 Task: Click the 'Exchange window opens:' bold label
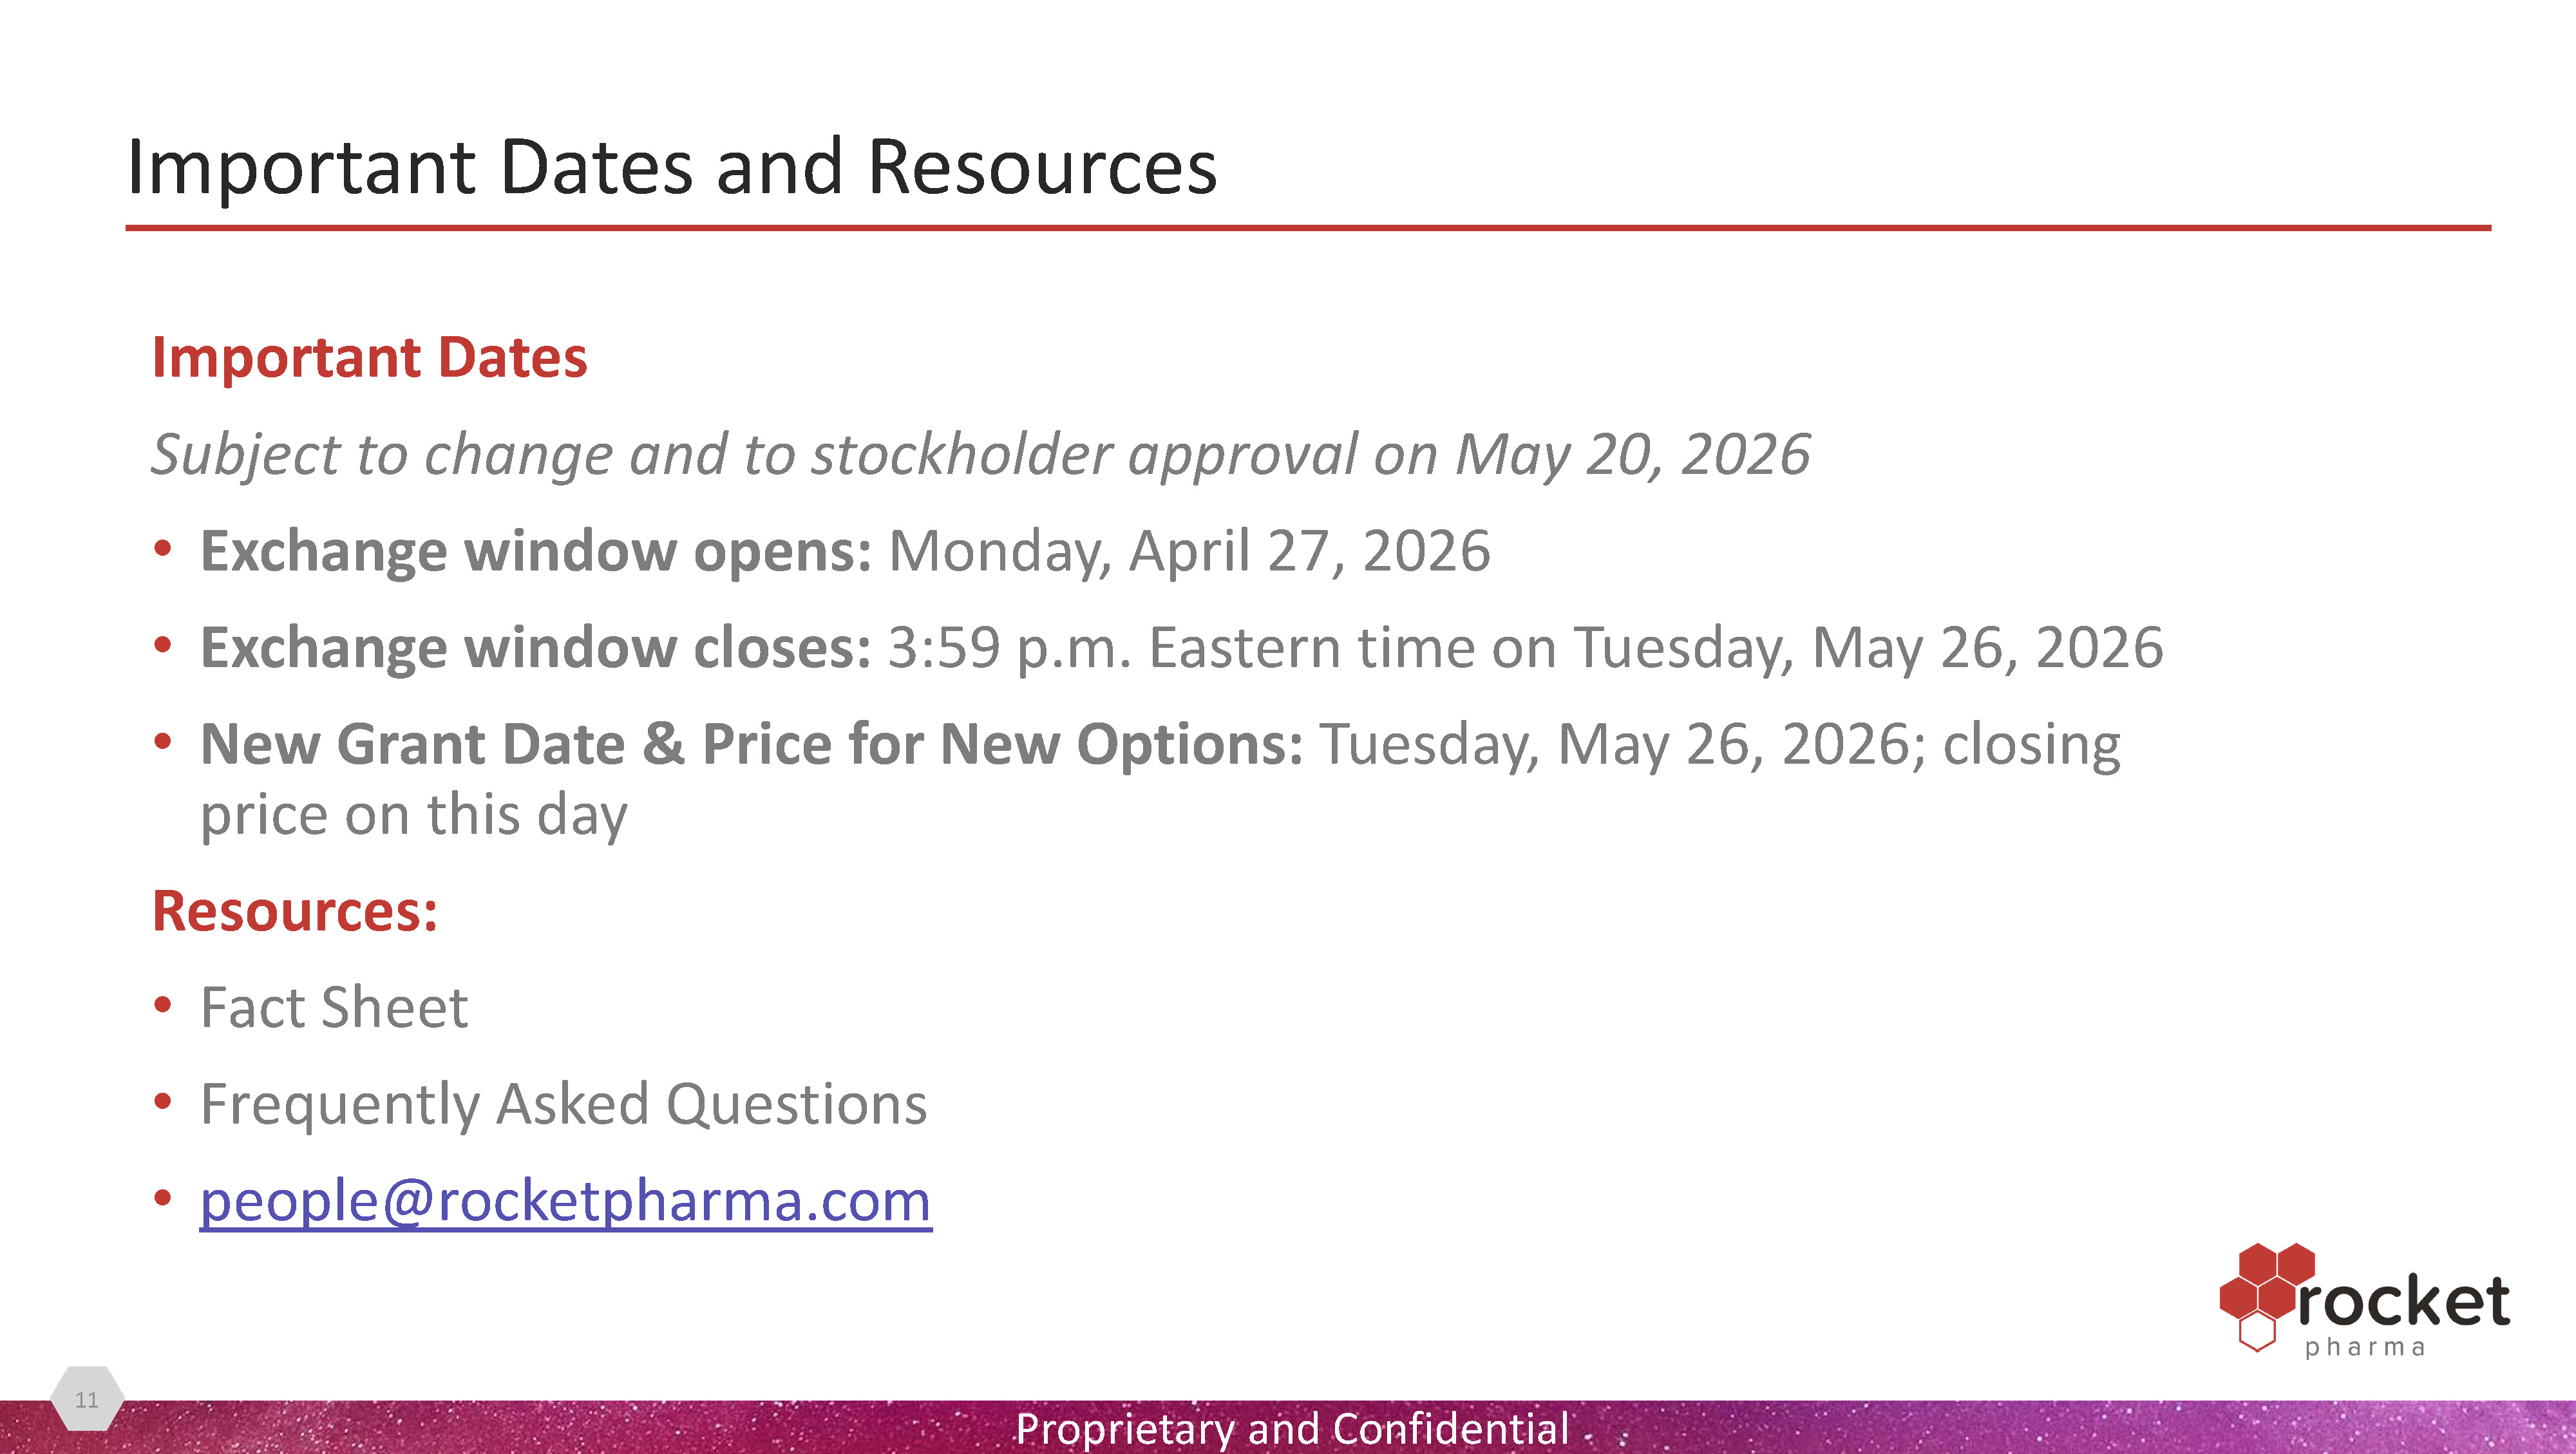(x=536, y=551)
